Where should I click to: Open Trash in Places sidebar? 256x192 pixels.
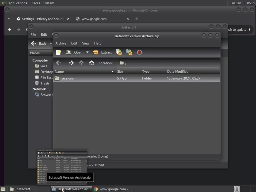[x=42, y=83]
